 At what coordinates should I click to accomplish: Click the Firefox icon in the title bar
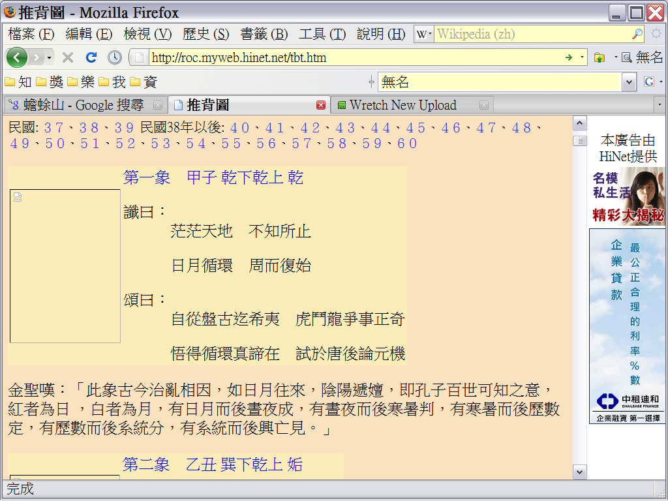point(10,12)
